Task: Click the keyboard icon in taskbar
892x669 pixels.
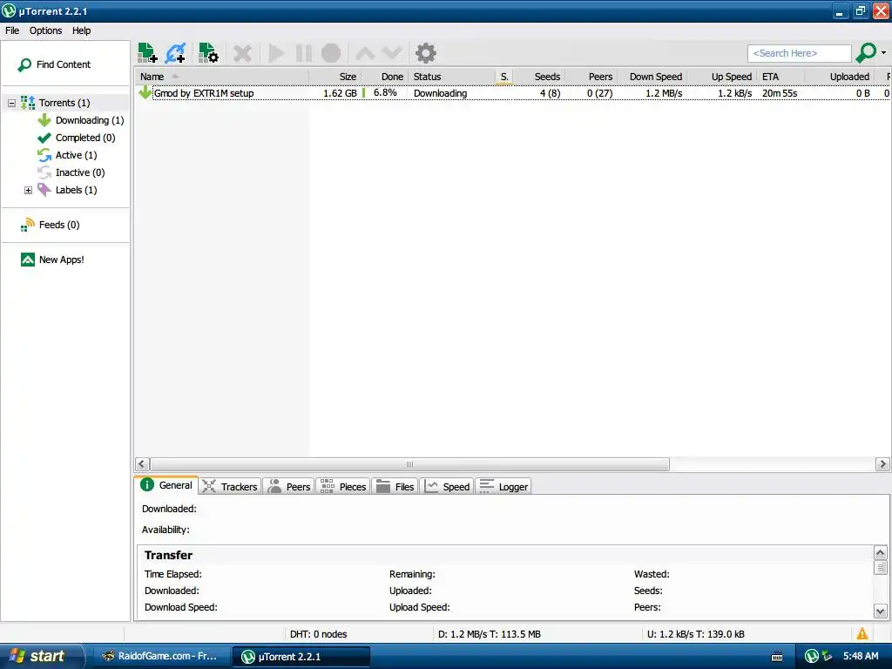Action: point(777,657)
